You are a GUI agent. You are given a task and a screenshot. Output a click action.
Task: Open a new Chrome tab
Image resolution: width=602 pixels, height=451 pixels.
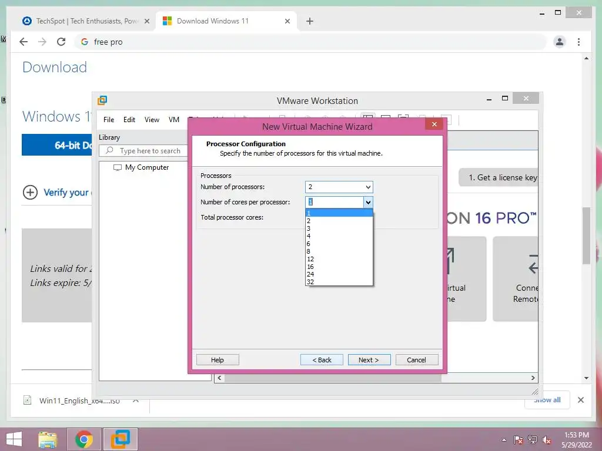click(x=309, y=21)
